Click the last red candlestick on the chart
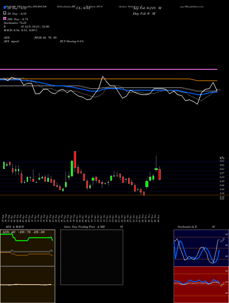This screenshot has height=303, width=229. tap(159, 174)
